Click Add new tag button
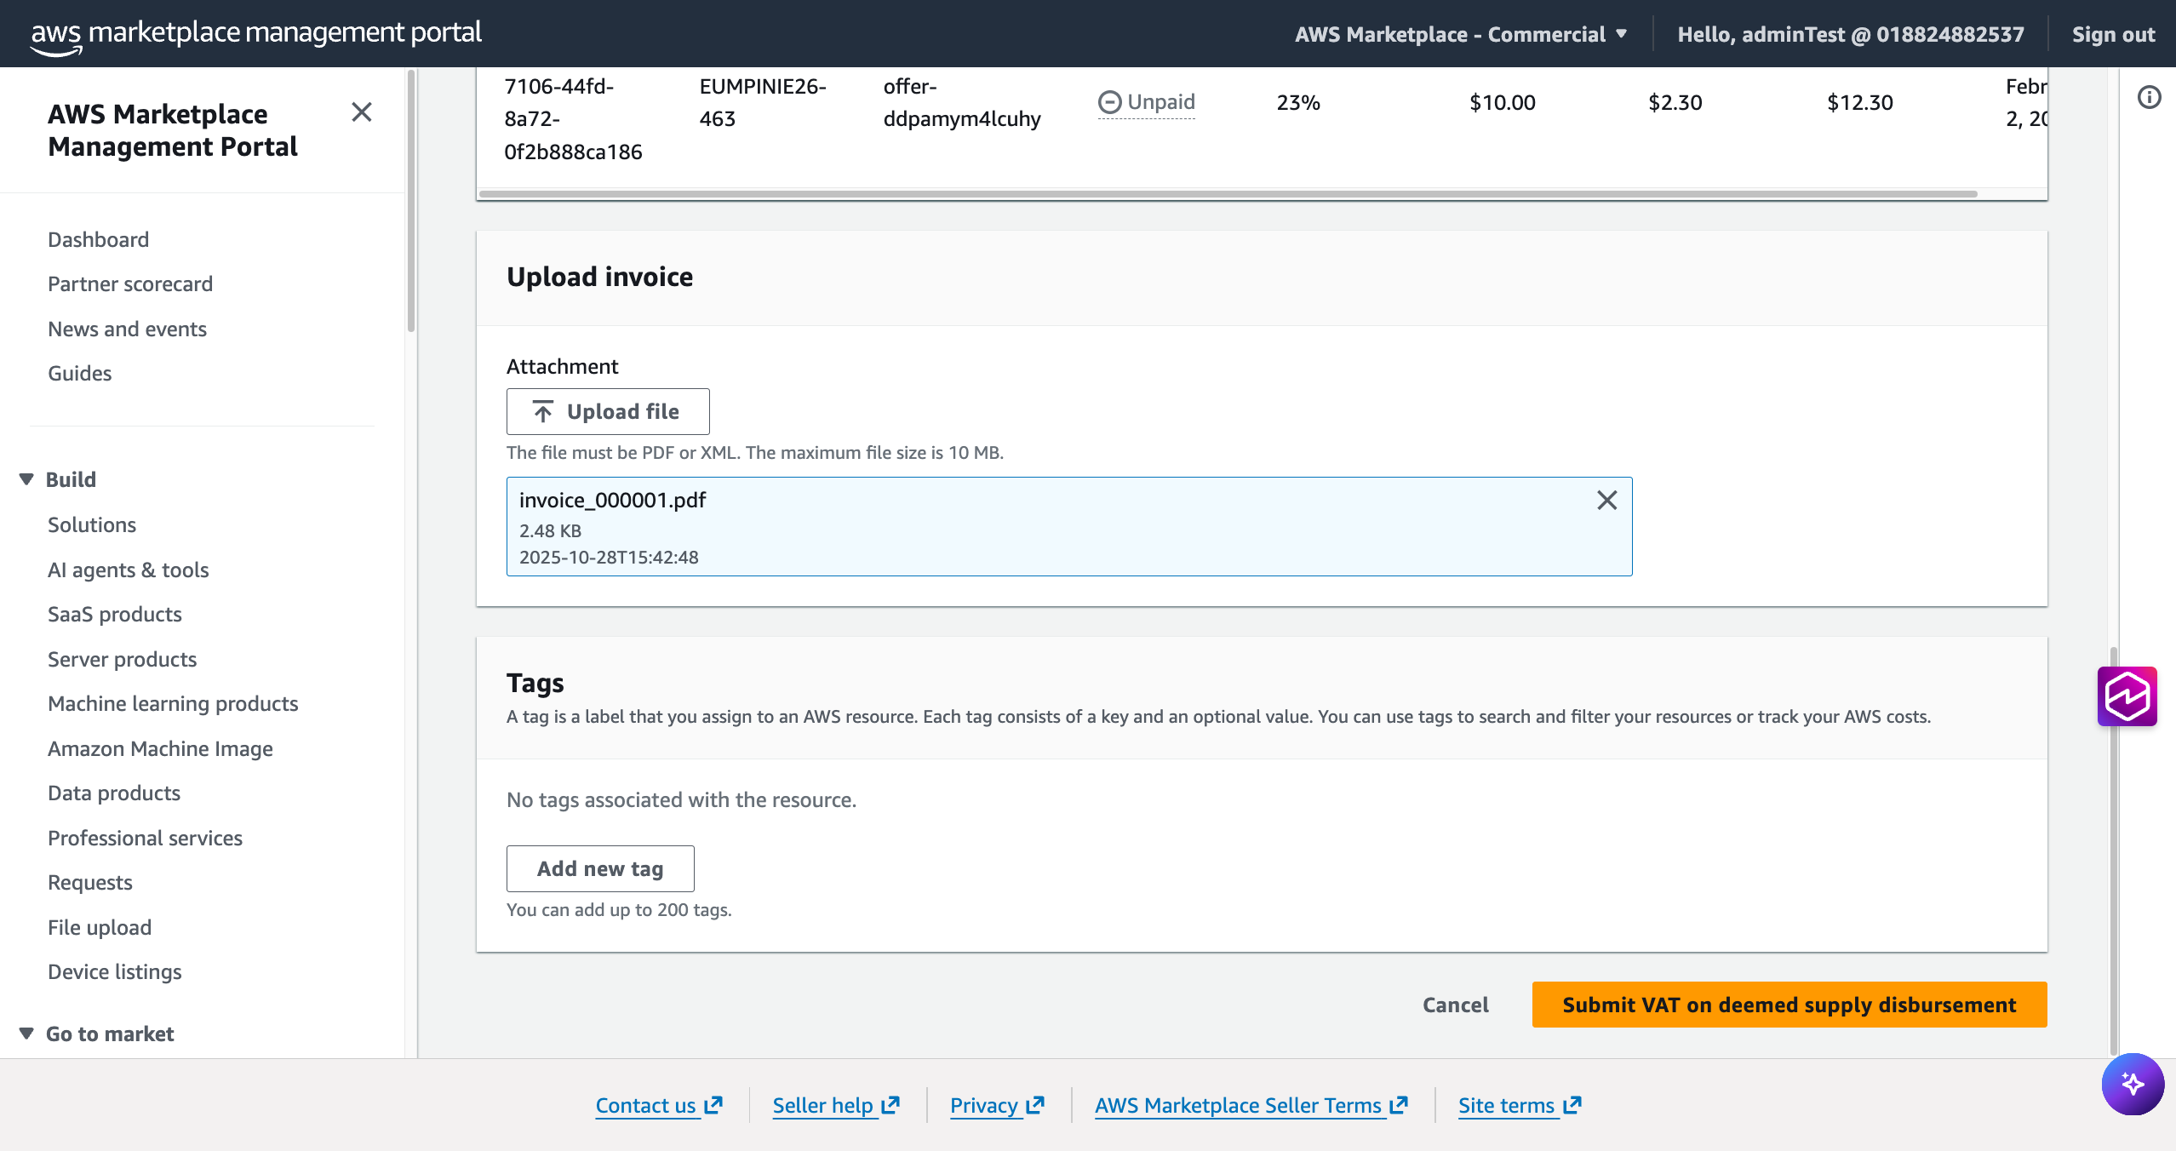Screen dimensions: 2176x1151 point(600,868)
